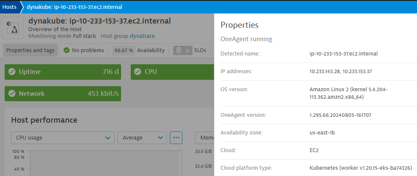Click the Uptime tile checkmark icon
Screen dimensions: 417x176
click(x=12, y=72)
